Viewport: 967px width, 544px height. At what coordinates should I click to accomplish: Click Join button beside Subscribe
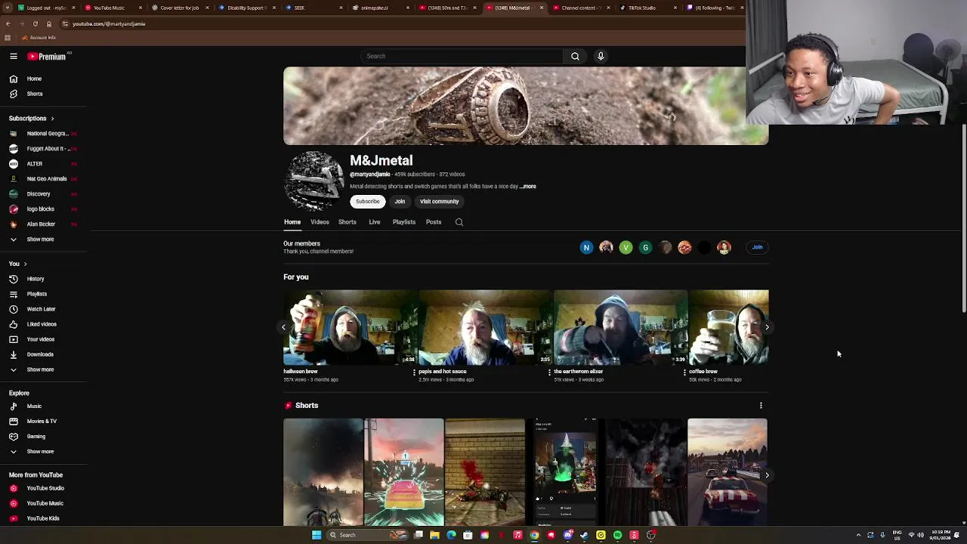pyautogui.click(x=400, y=202)
